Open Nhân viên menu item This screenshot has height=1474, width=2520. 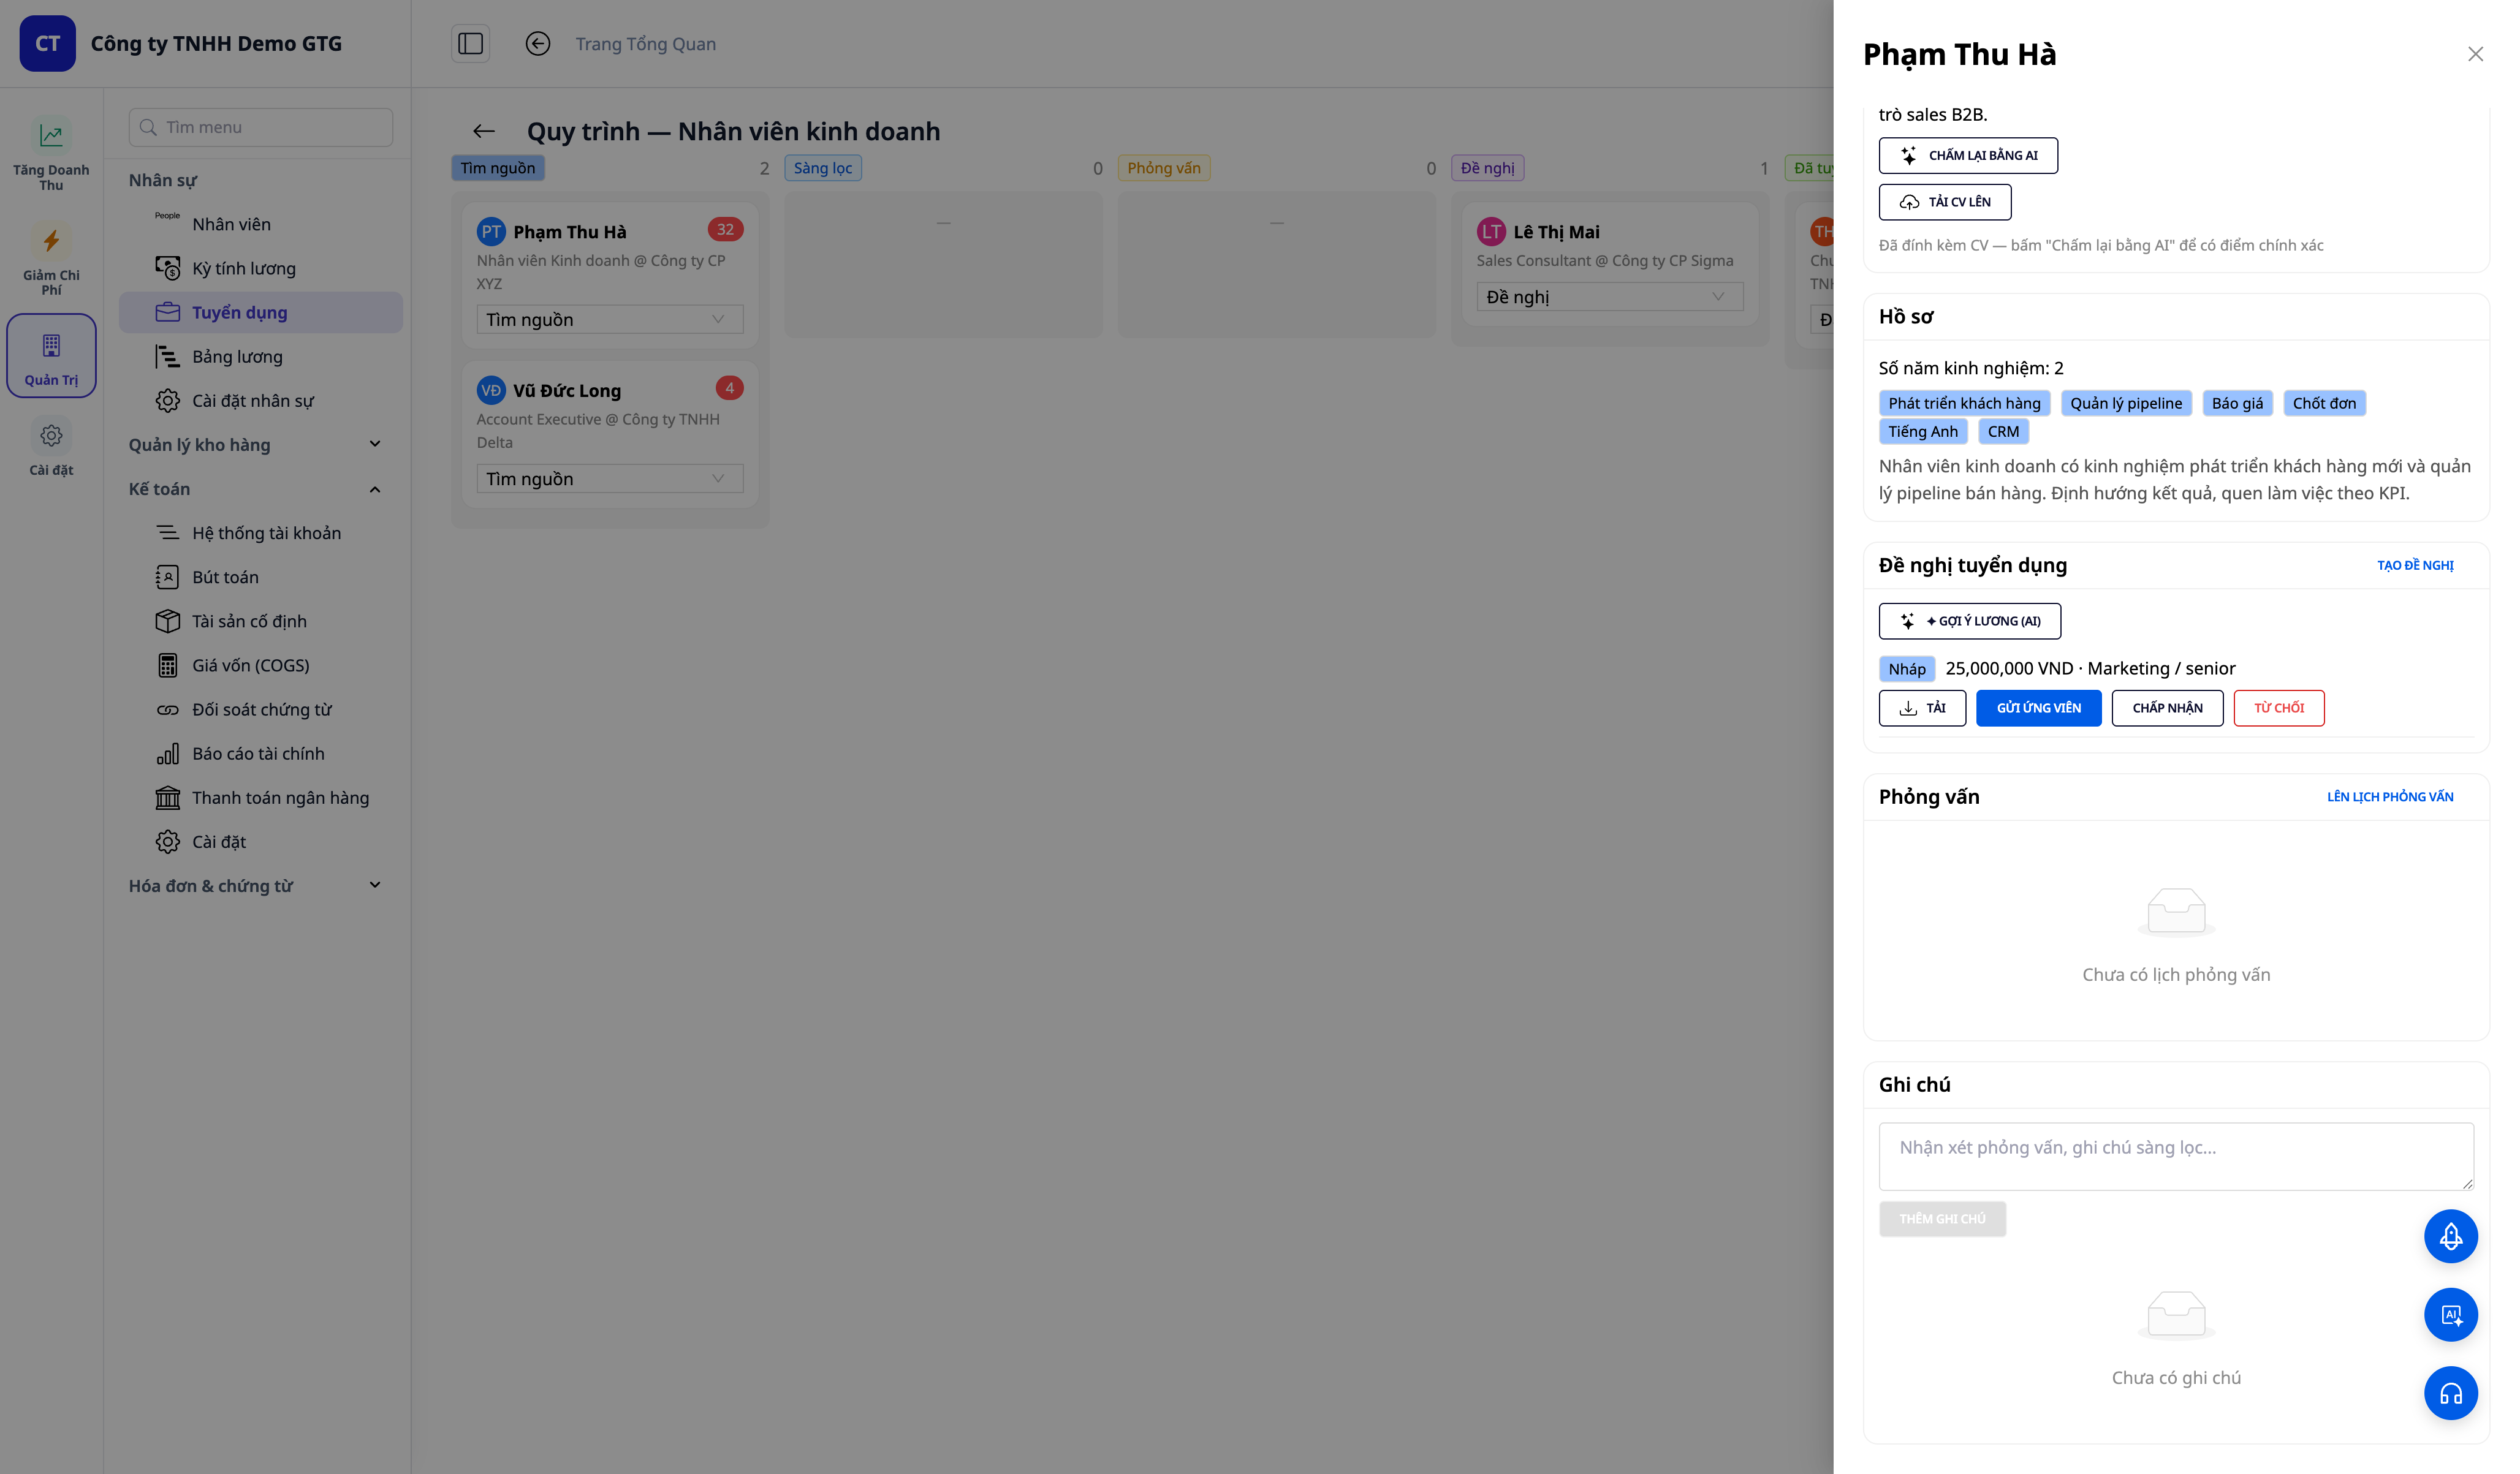(x=260, y=224)
